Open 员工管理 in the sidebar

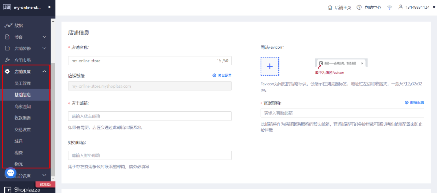[23, 83]
